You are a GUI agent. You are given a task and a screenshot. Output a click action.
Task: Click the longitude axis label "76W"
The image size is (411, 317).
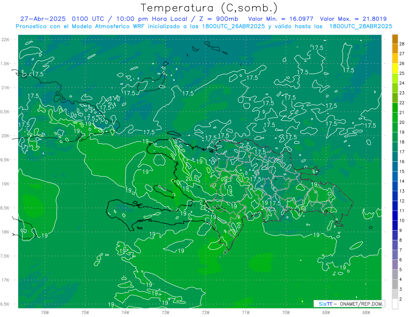45,313
